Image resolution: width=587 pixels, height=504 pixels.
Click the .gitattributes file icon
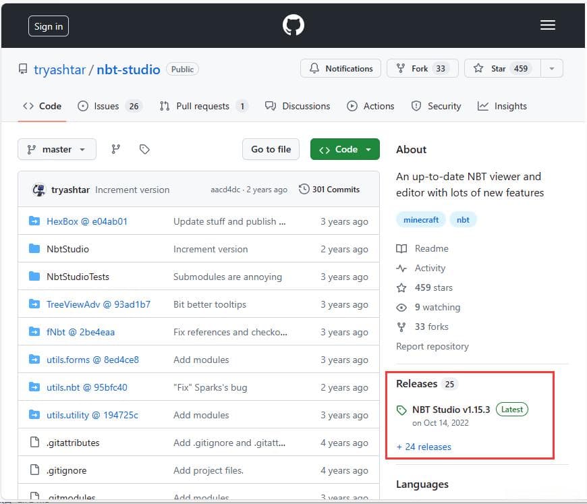tap(34, 442)
